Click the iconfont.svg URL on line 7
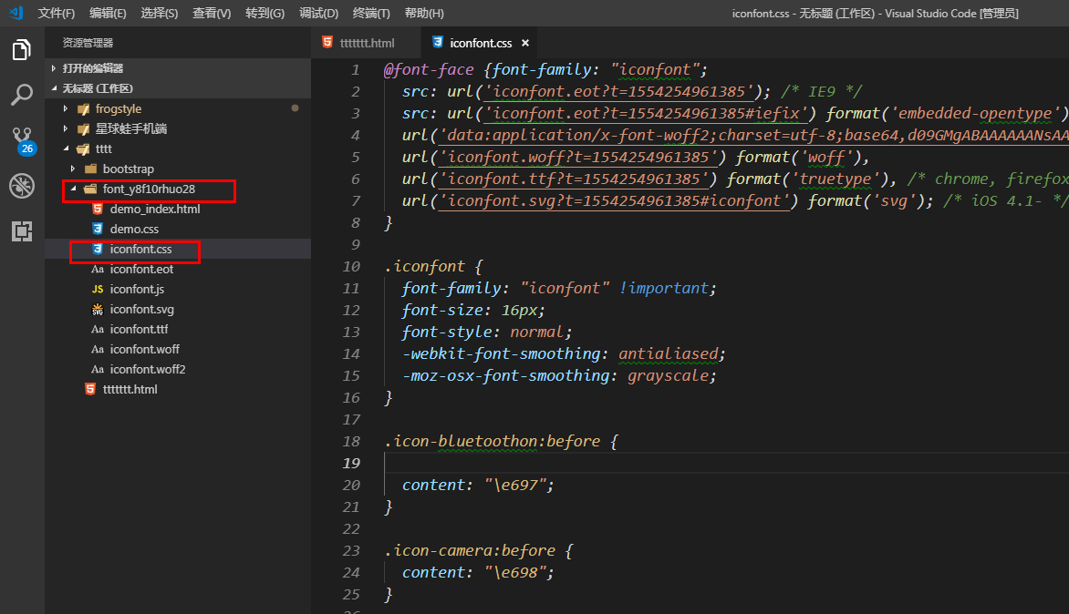Viewport: 1069px width, 614px height. [x=614, y=200]
